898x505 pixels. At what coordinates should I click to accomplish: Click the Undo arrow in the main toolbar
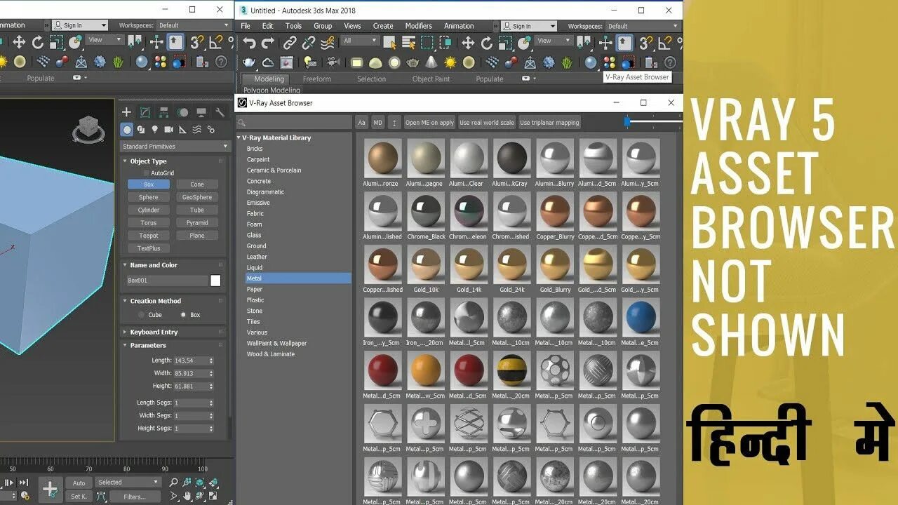pyautogui.click(x=249, y=43)
